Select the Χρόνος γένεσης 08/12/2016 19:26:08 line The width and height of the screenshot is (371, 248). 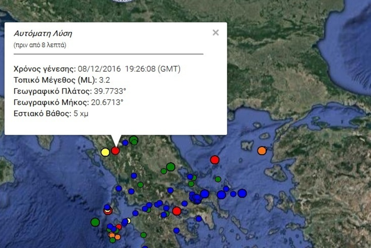tap(97, 69)
